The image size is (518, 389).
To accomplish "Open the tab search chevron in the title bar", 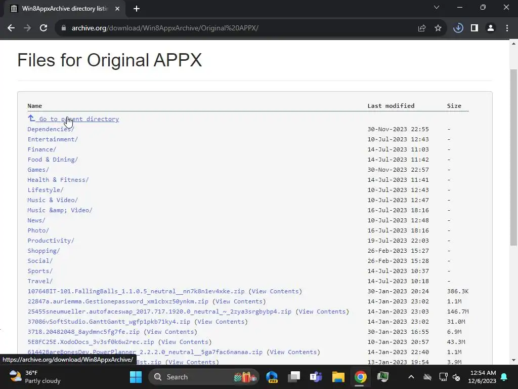I will coord(437,7).
